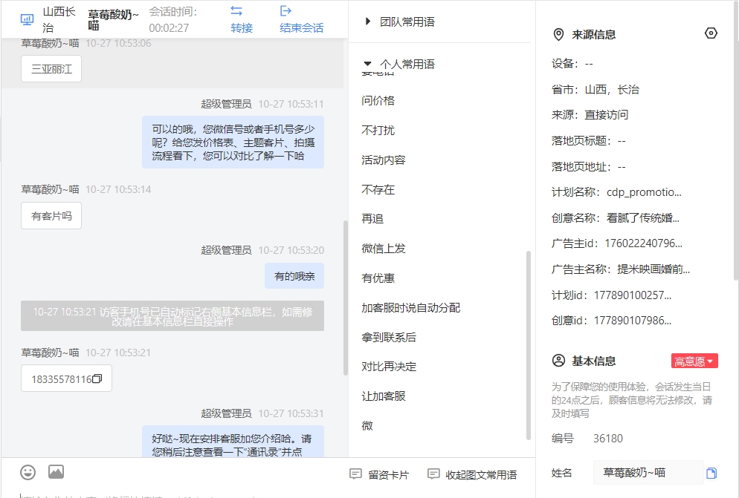739x498 pixels.
Task: Click the chat history scrollbar
Action: tap(346, 298)
